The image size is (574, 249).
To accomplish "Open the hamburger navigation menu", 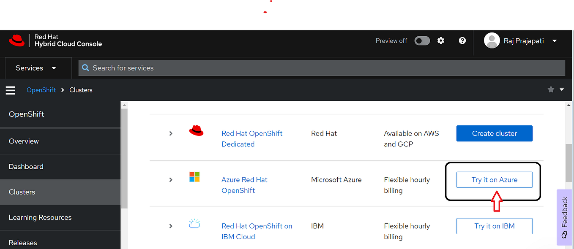I will coord(10,90).
